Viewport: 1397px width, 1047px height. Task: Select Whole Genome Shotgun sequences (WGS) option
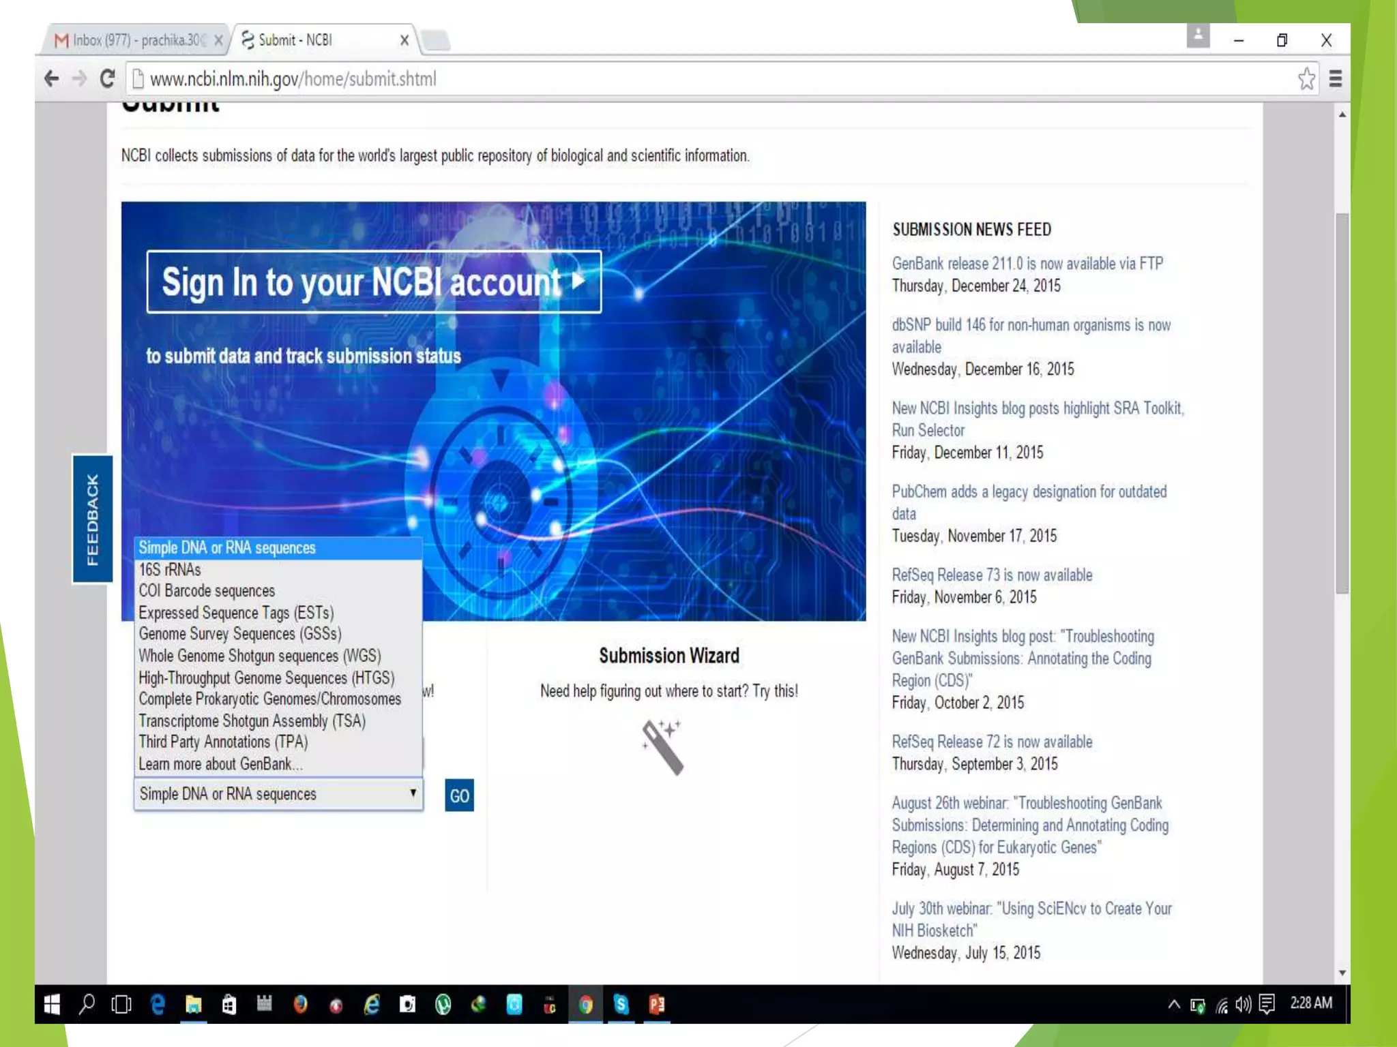[259, 656]
